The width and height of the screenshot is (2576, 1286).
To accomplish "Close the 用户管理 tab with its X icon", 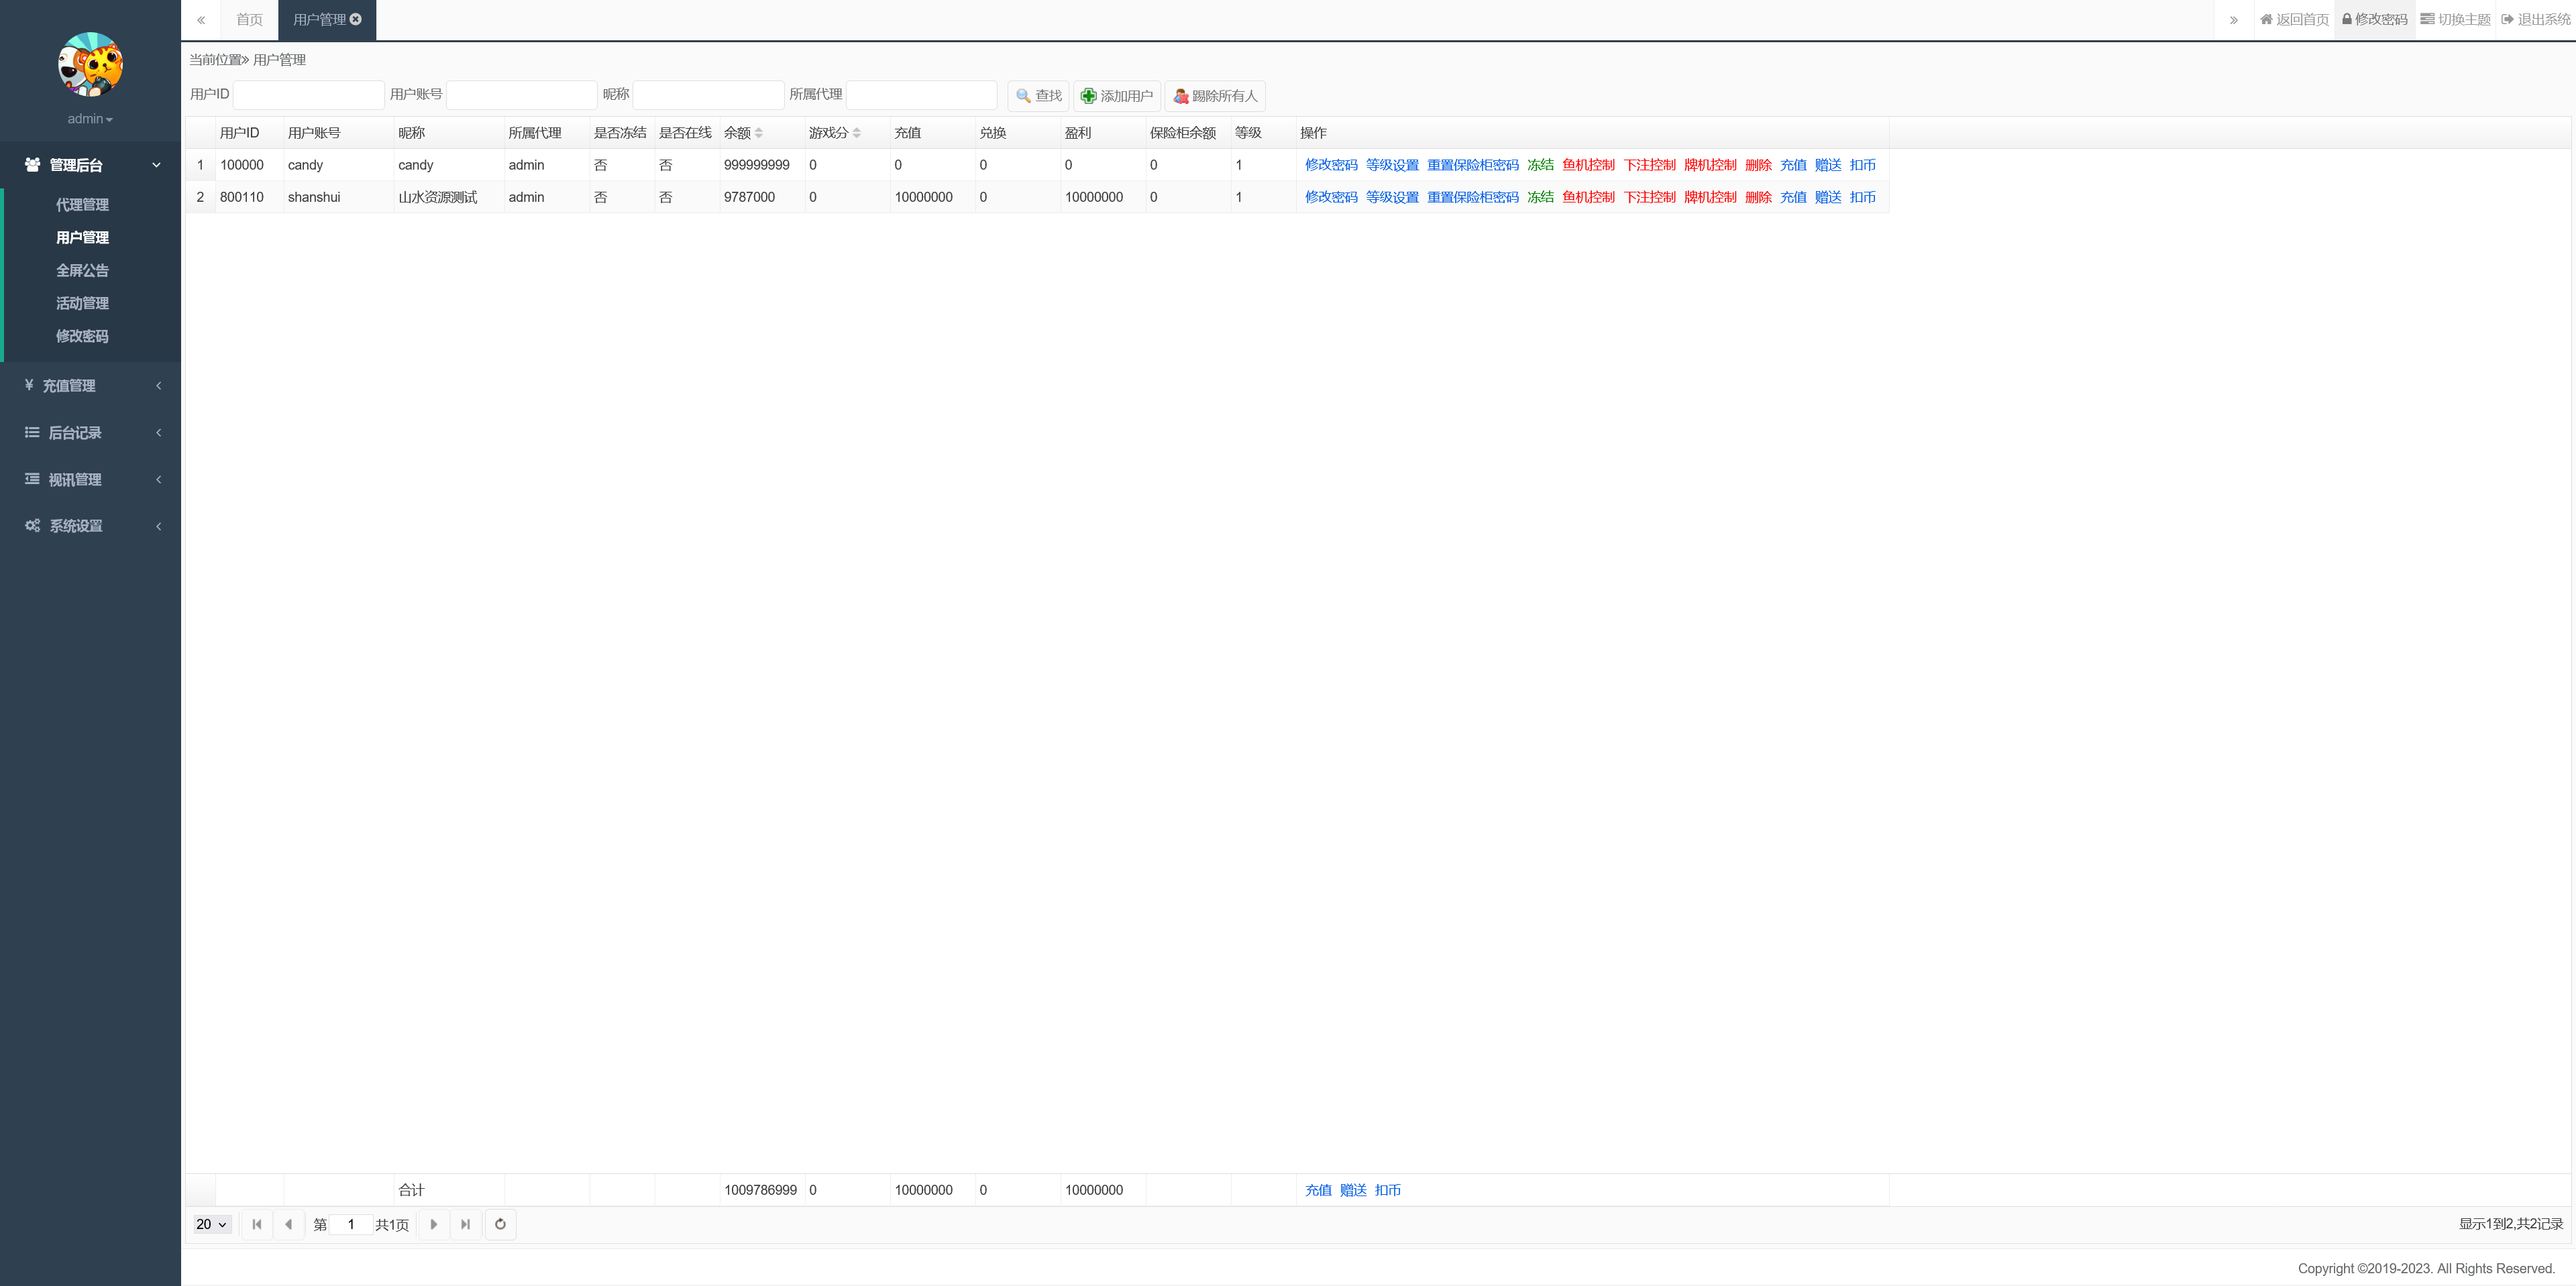I will pyautogui.click(x=356, y=19).
